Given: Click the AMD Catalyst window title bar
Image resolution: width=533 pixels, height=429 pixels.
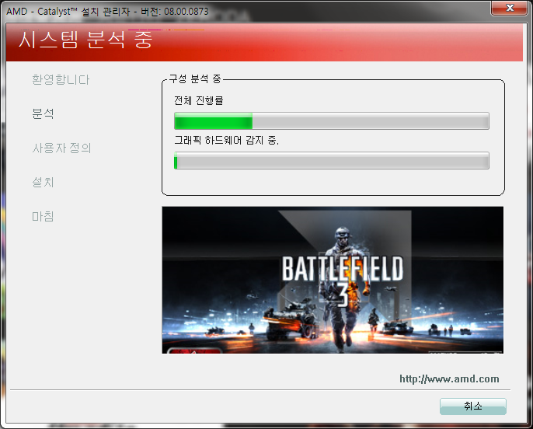Looking at the screenshot, I should tap(245, 11).
